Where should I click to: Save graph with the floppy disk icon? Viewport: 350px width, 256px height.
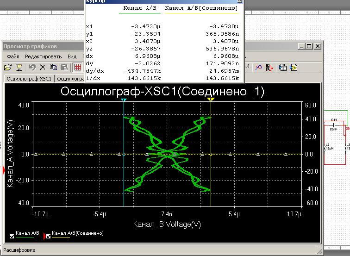click(x=19, y=68)
